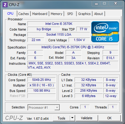Click the Validate button
This screenshot has height=124, width=125.
pos(87,118)
